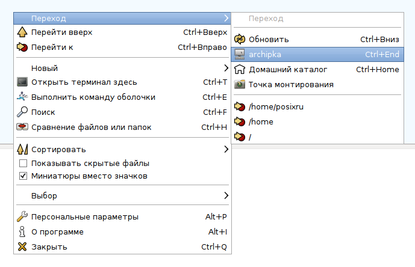Open Персональные параметры

[122, 216]
